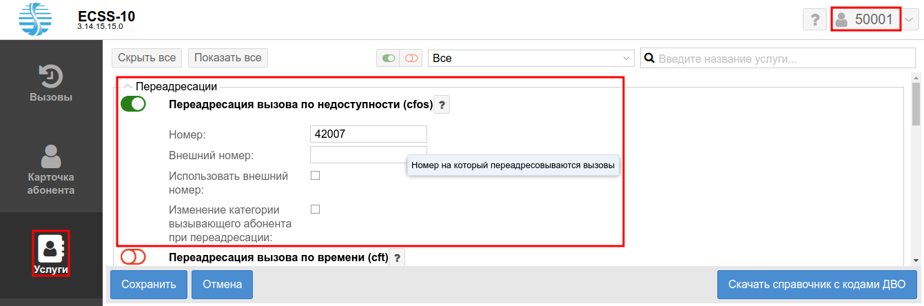Show help for cfos forwarding service
This screenshot has height=306, width=924.
point(442,105)
